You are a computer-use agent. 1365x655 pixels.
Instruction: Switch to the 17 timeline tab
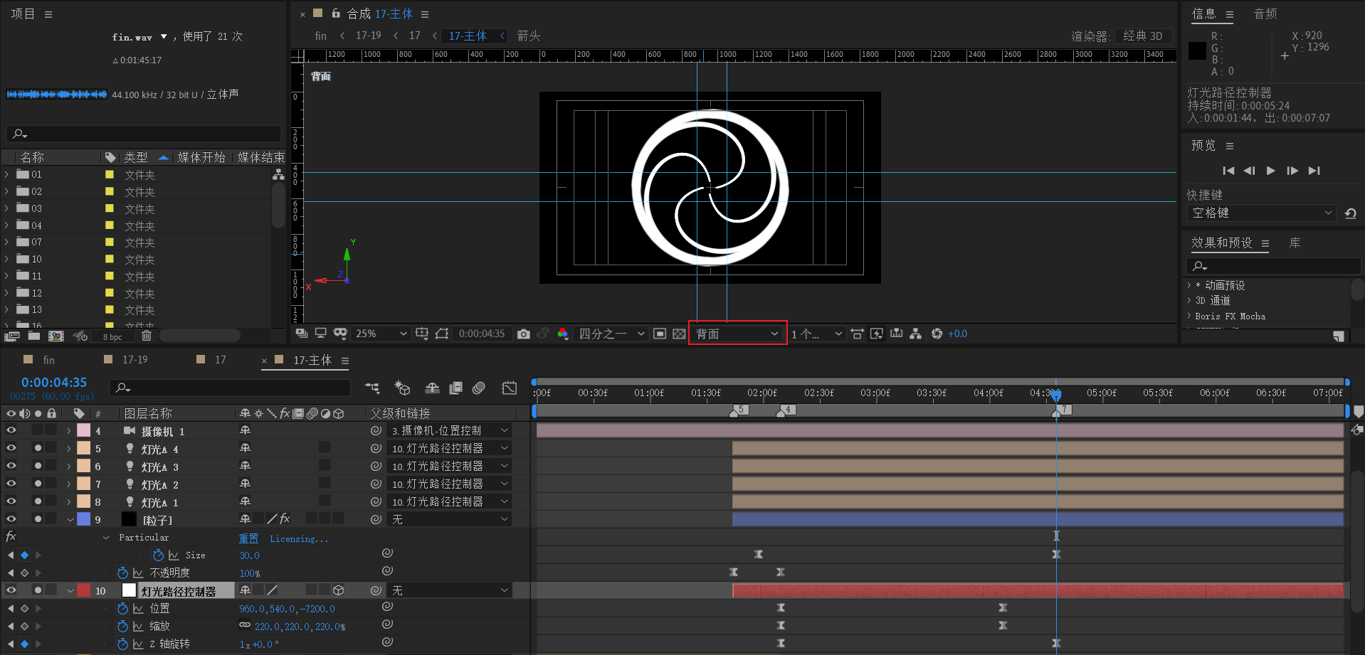click(221, 360)
